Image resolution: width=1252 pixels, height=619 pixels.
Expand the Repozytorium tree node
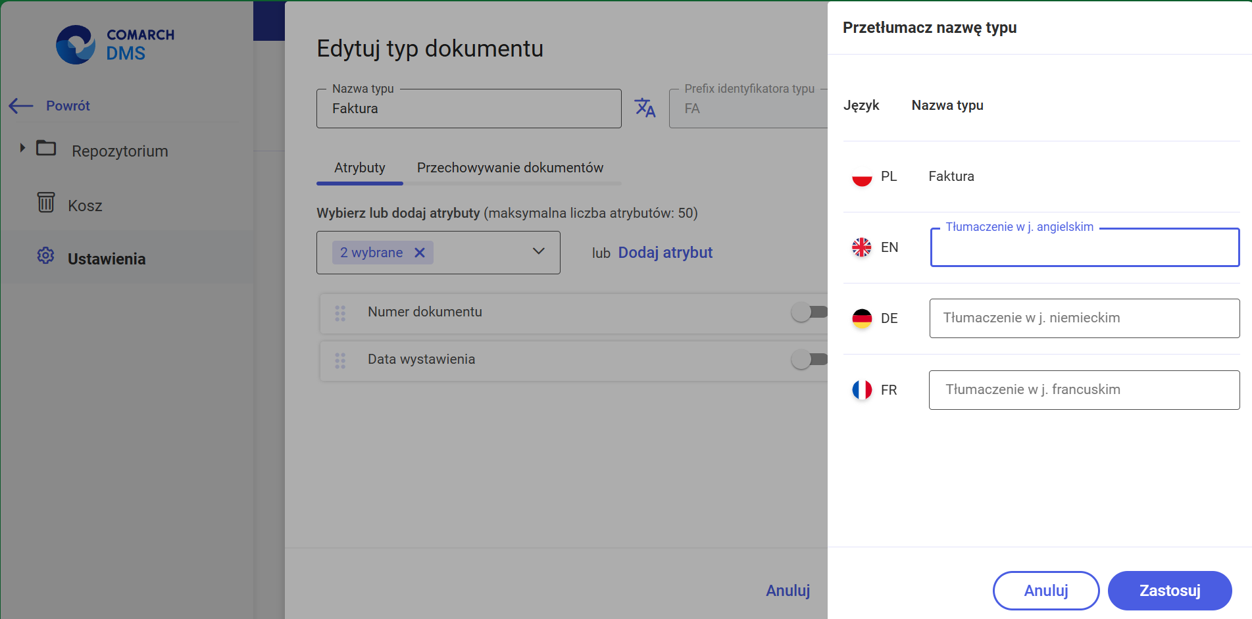22,148
